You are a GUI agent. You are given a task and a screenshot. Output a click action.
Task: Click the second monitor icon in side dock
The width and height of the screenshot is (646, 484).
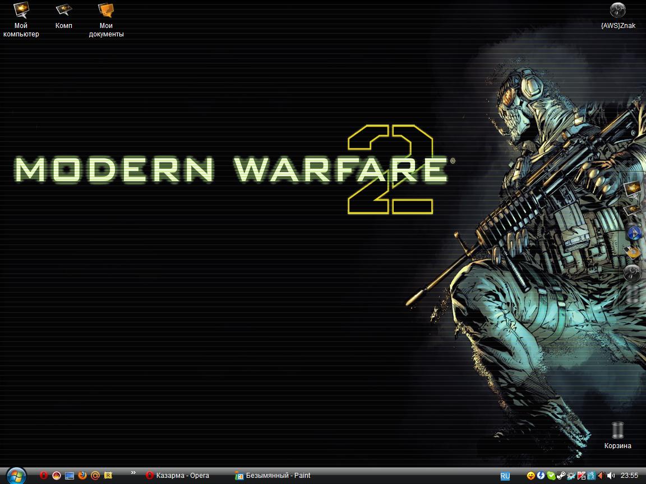click(x=631, y=210)
